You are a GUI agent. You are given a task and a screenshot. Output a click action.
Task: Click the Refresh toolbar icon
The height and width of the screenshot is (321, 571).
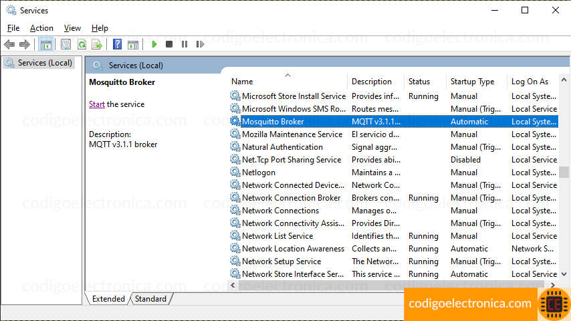[x=82, y=44]
